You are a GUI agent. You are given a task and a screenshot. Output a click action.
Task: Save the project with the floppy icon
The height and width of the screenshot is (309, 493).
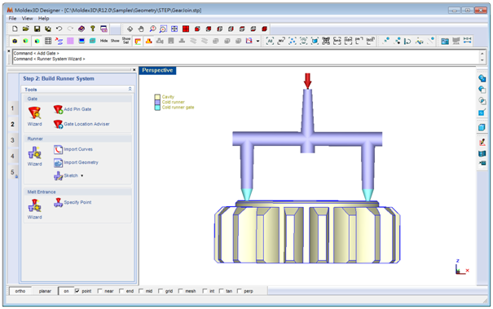pos(37,29)
